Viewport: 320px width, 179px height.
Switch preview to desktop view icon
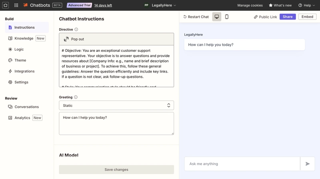217,17
